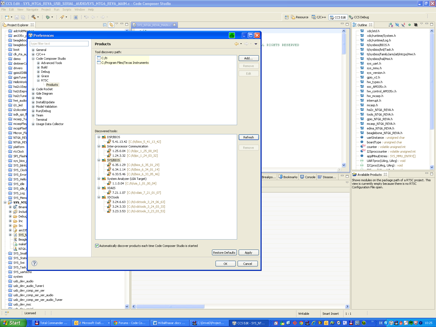Click Internet Explorer icon in taskbar quick launch

[x=314, y=323]
